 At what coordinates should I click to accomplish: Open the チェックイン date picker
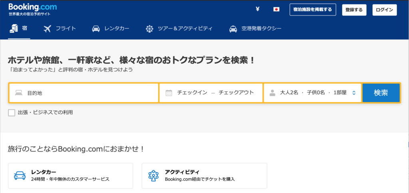pyautogui.click(x=192, y=93)
